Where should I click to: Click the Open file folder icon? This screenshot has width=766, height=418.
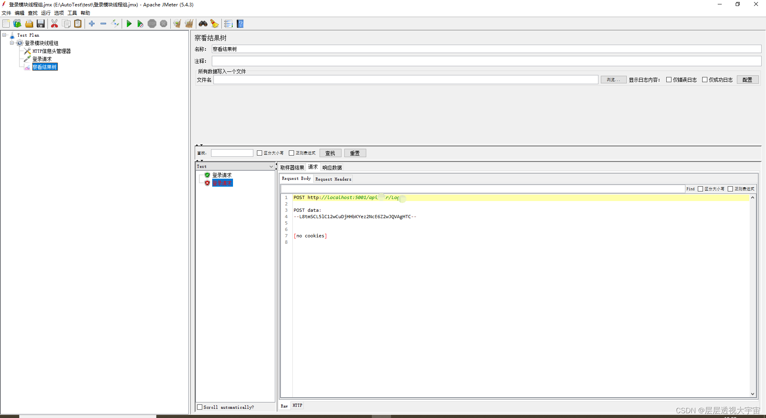click(x=29, y=24)
